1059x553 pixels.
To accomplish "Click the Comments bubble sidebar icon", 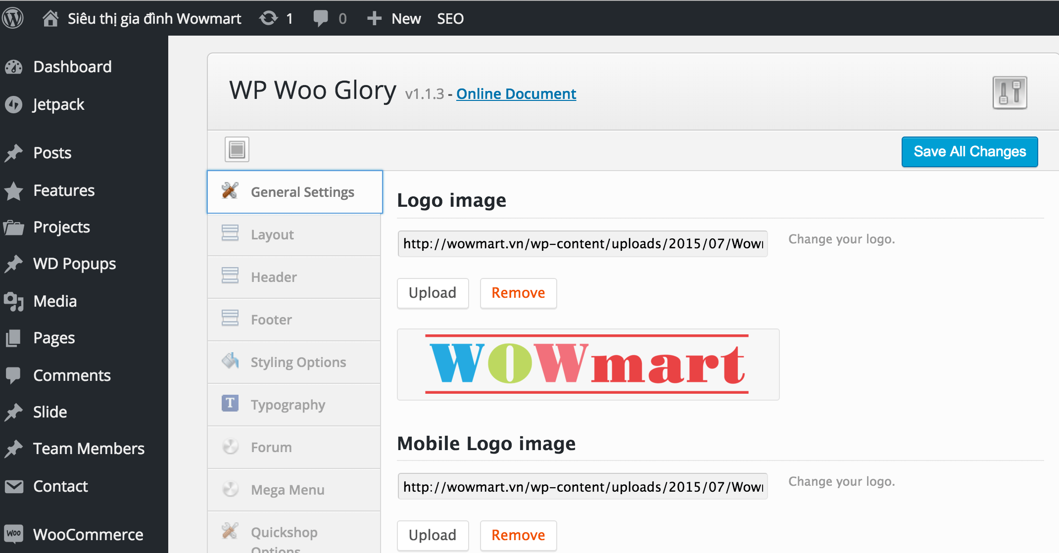I will (x=14, y=375).
